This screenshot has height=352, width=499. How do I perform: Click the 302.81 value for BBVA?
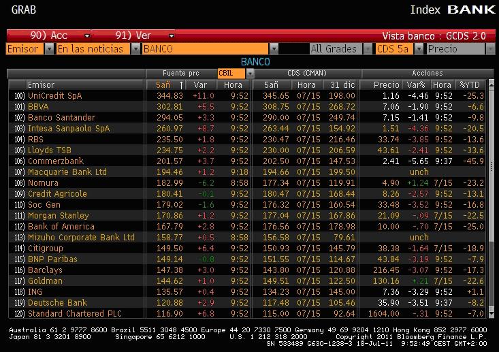pos(170,107)
